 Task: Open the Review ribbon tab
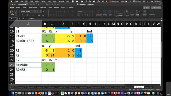[56, 8]
